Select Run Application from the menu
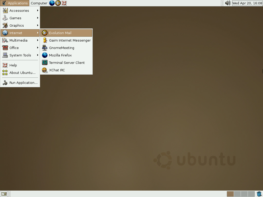The height and width of the screenshot is (197, 263). (x=23, y=83)
